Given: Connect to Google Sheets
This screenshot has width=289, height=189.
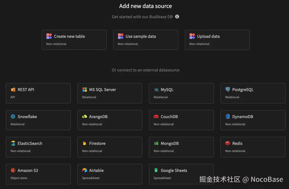Looking at the screenshot, I should [x=181, y=174].
